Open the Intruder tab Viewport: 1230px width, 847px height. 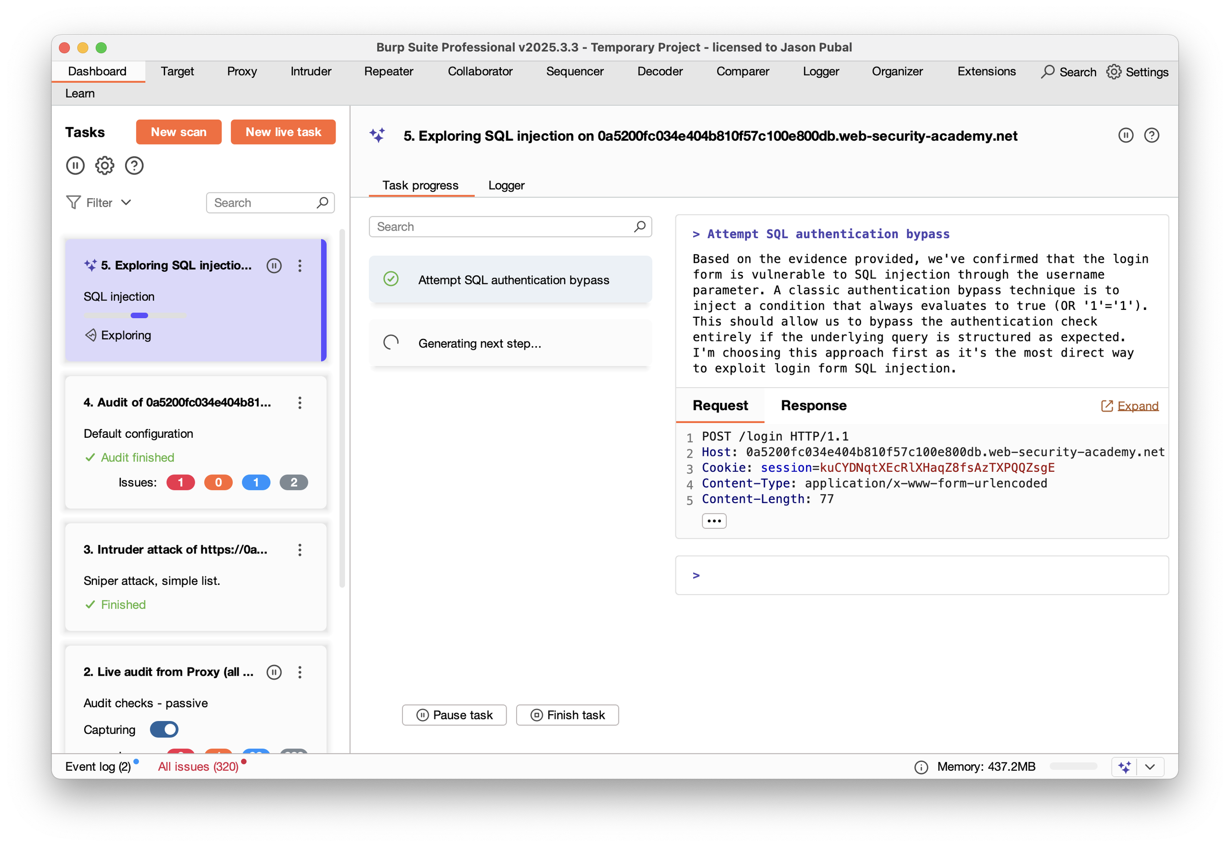310,72
